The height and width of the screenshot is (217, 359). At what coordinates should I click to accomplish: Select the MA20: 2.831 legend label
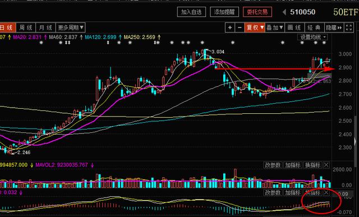tap(27, 37)
